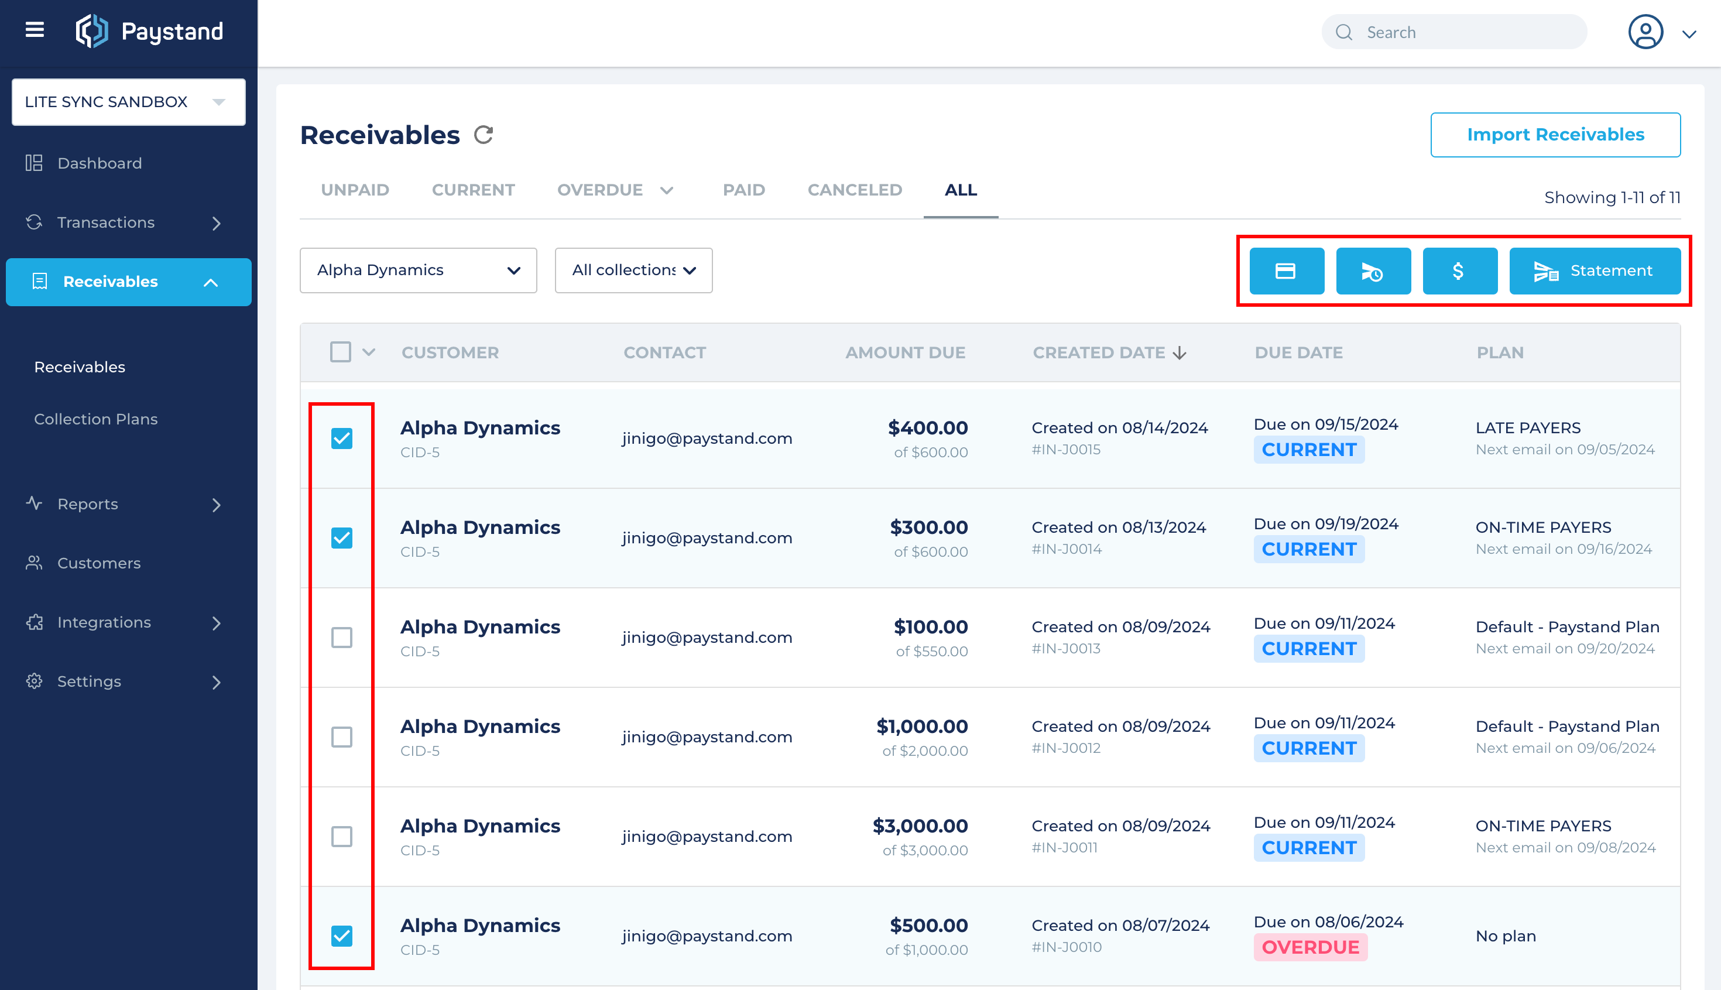Click the Paystand logo

(x=149, y=31)
